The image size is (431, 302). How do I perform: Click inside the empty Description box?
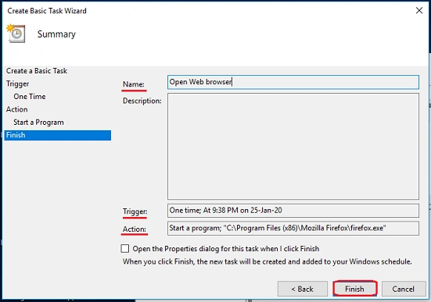click(x=293, y=146)
